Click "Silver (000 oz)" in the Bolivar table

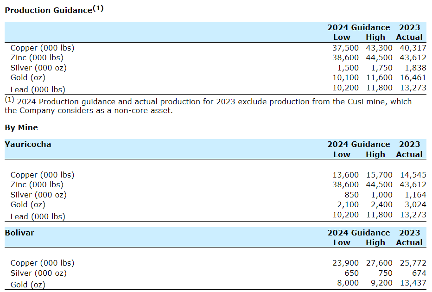point(38,273)
